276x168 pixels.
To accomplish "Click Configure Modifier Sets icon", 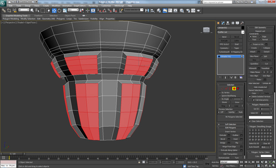I will pos(241,78).
